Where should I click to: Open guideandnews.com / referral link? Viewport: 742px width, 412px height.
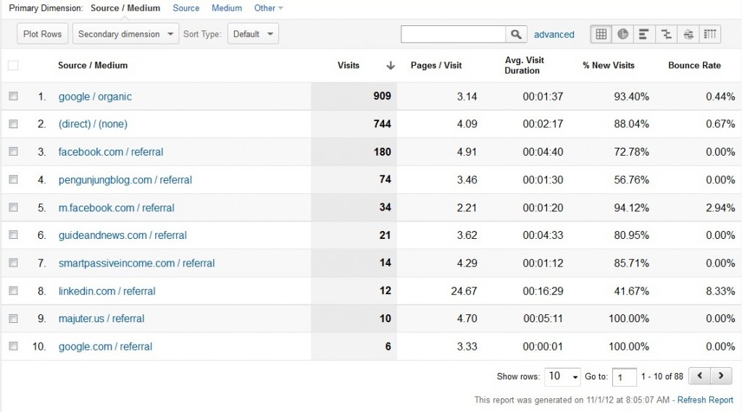click(122, 235)
